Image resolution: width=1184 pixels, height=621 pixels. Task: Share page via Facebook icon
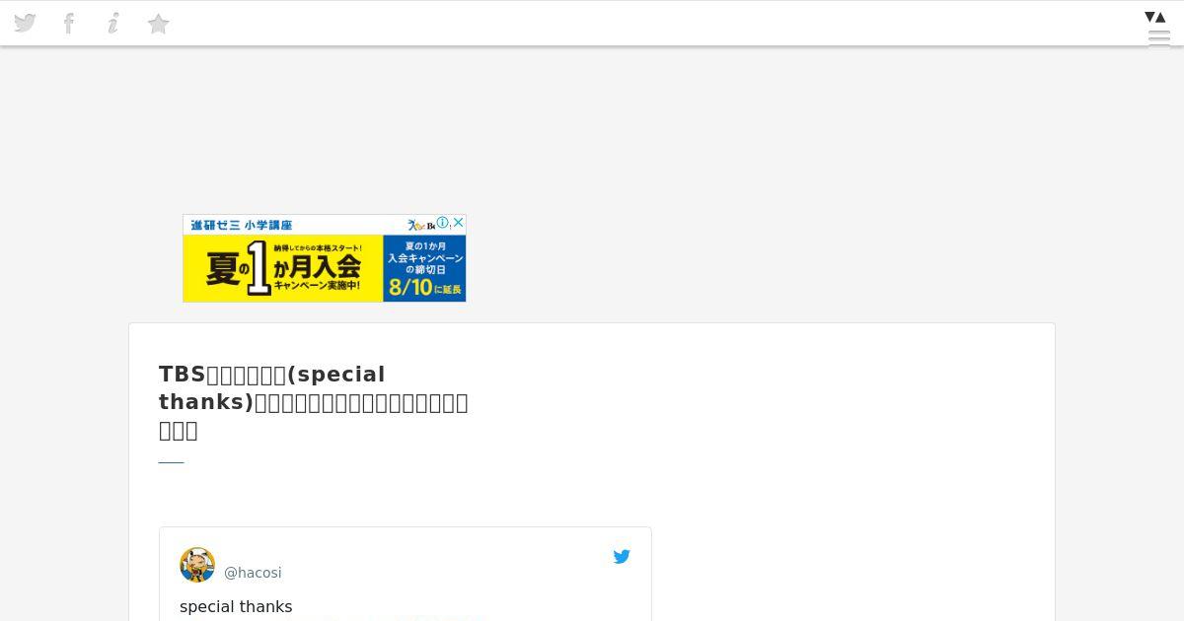pos(69,23)
